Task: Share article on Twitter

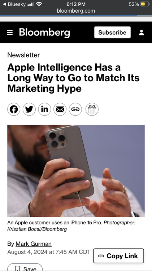Action: [29, 109]
